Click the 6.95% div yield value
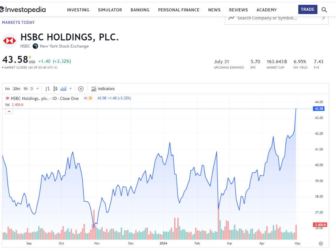The height and width of the screenshot is (251, 336). (300, 62)
